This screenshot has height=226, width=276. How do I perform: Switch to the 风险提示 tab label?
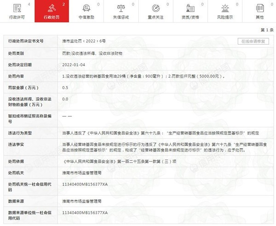tap(225, 17)
